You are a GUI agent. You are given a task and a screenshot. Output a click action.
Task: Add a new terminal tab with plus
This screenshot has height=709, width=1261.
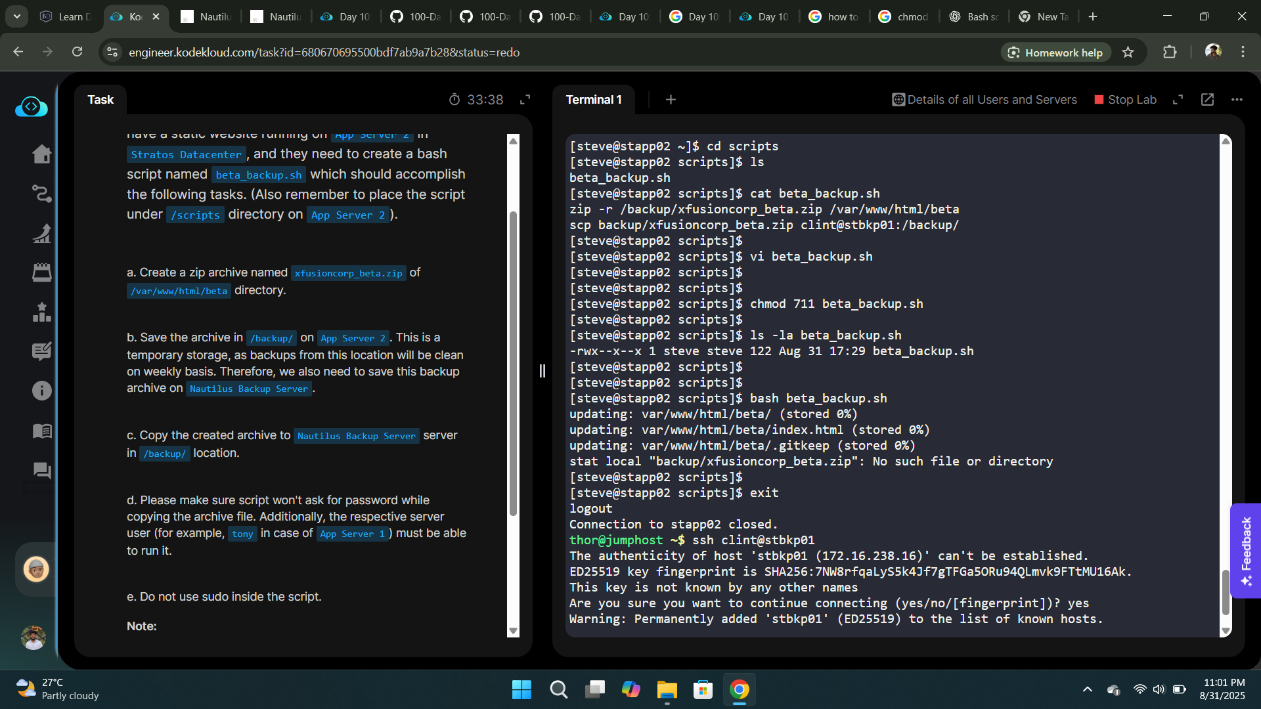pyautogui.click(x=671, y=99)
